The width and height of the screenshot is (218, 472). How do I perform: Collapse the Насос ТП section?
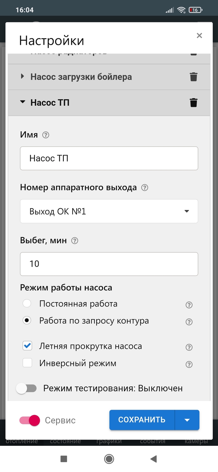point(22,102)
